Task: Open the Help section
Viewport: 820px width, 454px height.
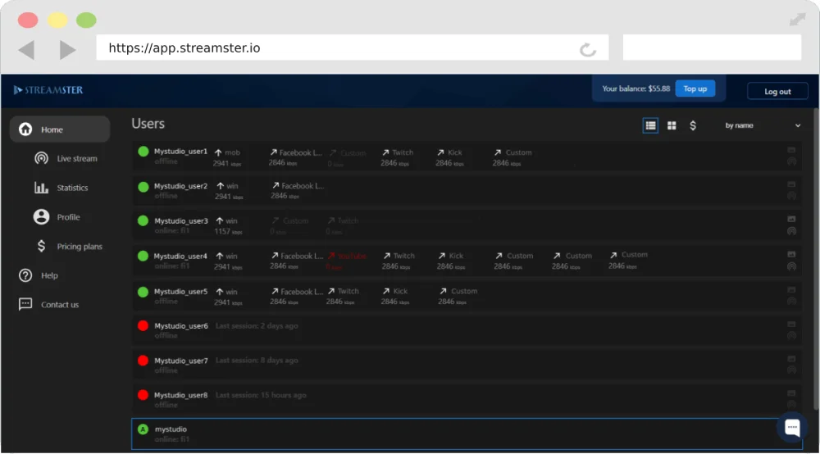Action: pos(39,275)
